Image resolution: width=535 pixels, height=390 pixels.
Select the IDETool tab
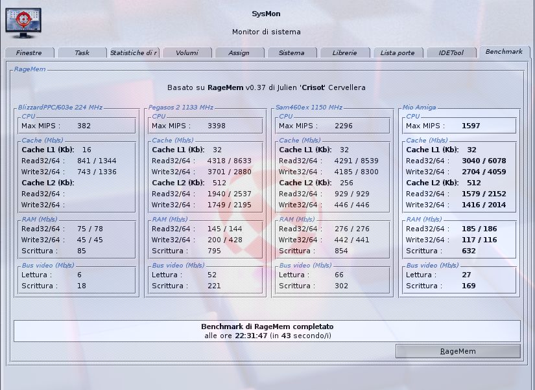450,52
